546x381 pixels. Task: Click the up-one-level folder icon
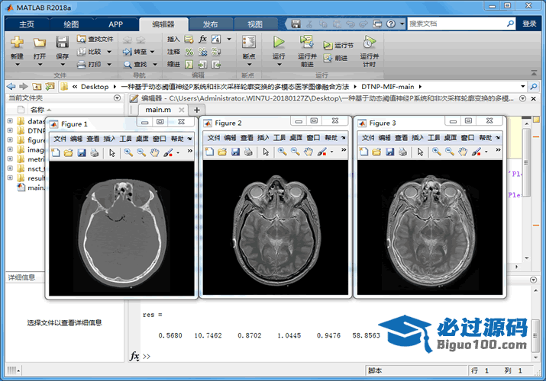click(37, 86)
